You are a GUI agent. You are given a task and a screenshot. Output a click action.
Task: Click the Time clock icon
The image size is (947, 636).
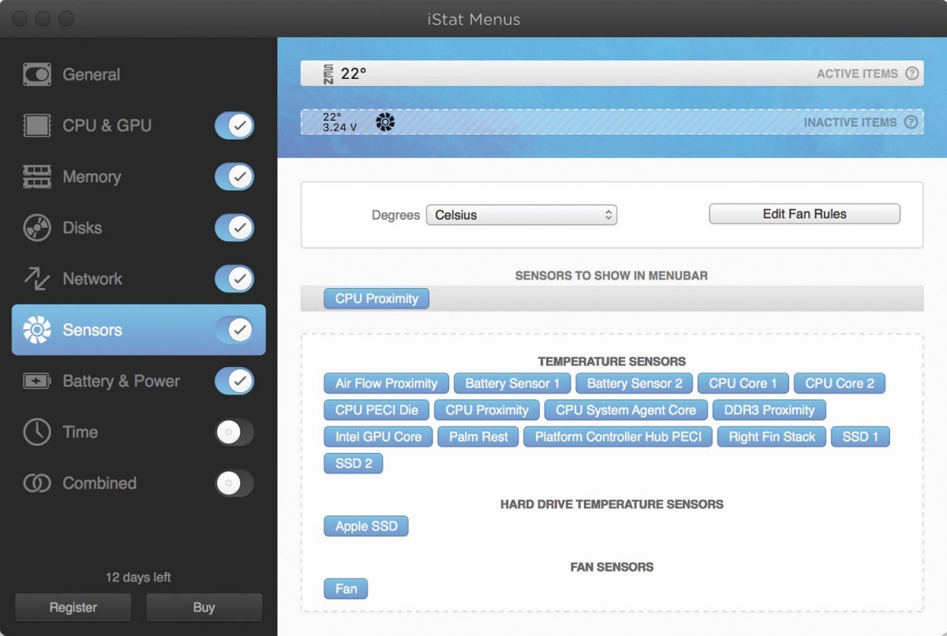[x=37, y=432]
